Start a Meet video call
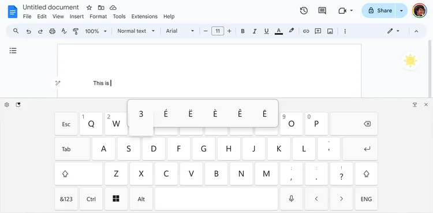Viewport: 433px width, 213px height. coord(342,11)
